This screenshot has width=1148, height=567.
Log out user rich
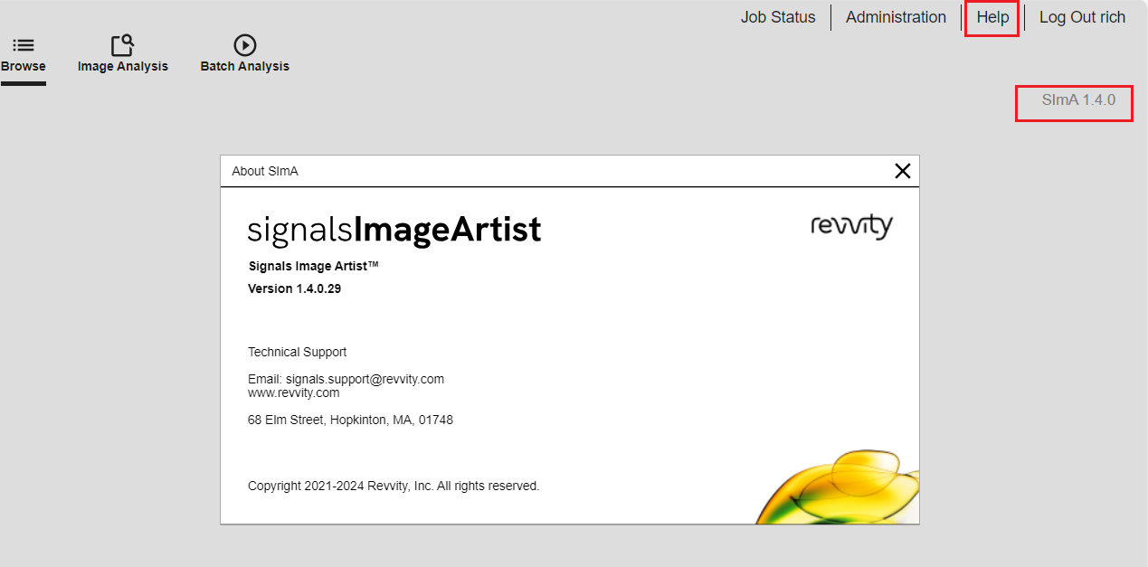click(1082, 17)
